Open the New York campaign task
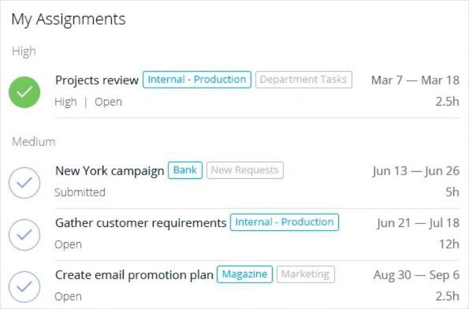 (110, 171)
